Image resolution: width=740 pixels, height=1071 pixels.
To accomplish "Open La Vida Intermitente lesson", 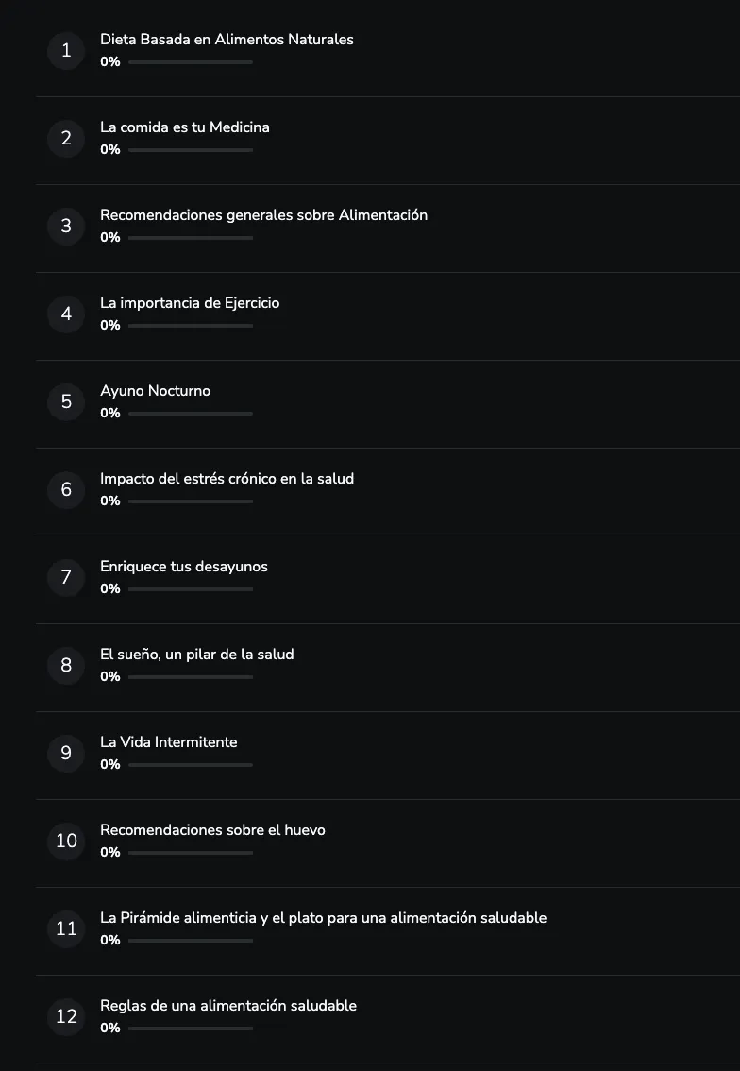I will [x=169, y=741].
